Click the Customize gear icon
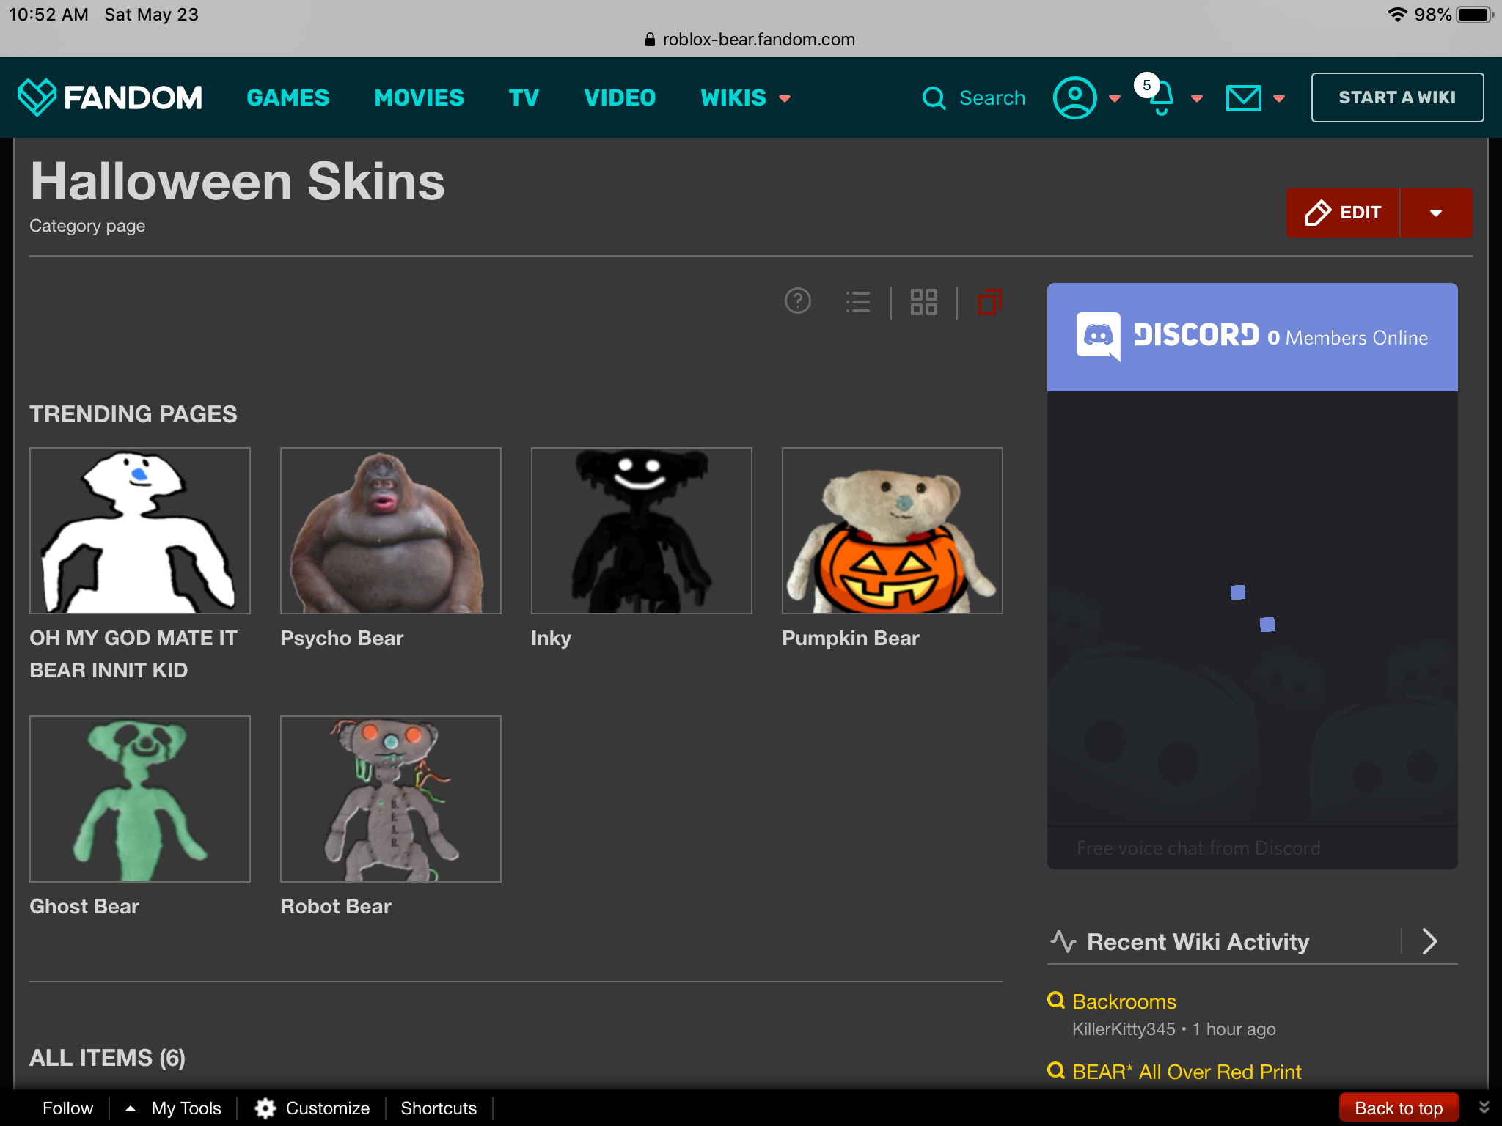The image size is (1502, 1126). pyautogui.click(x=265, y=1108)
